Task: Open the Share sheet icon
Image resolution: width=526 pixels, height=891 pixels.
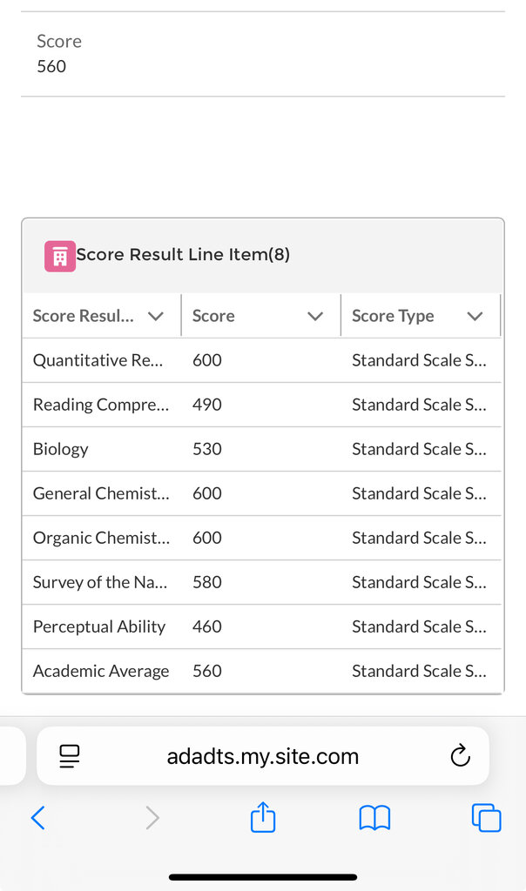Action: pyautogui.click(x=263, y=818)
